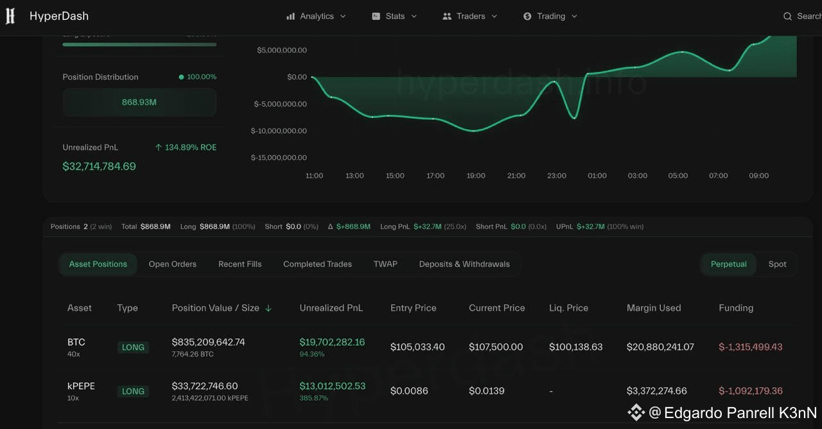This screenshot has width=822, height=429.
Task: Click the Trading globe icon
Action: pos(528,15)
